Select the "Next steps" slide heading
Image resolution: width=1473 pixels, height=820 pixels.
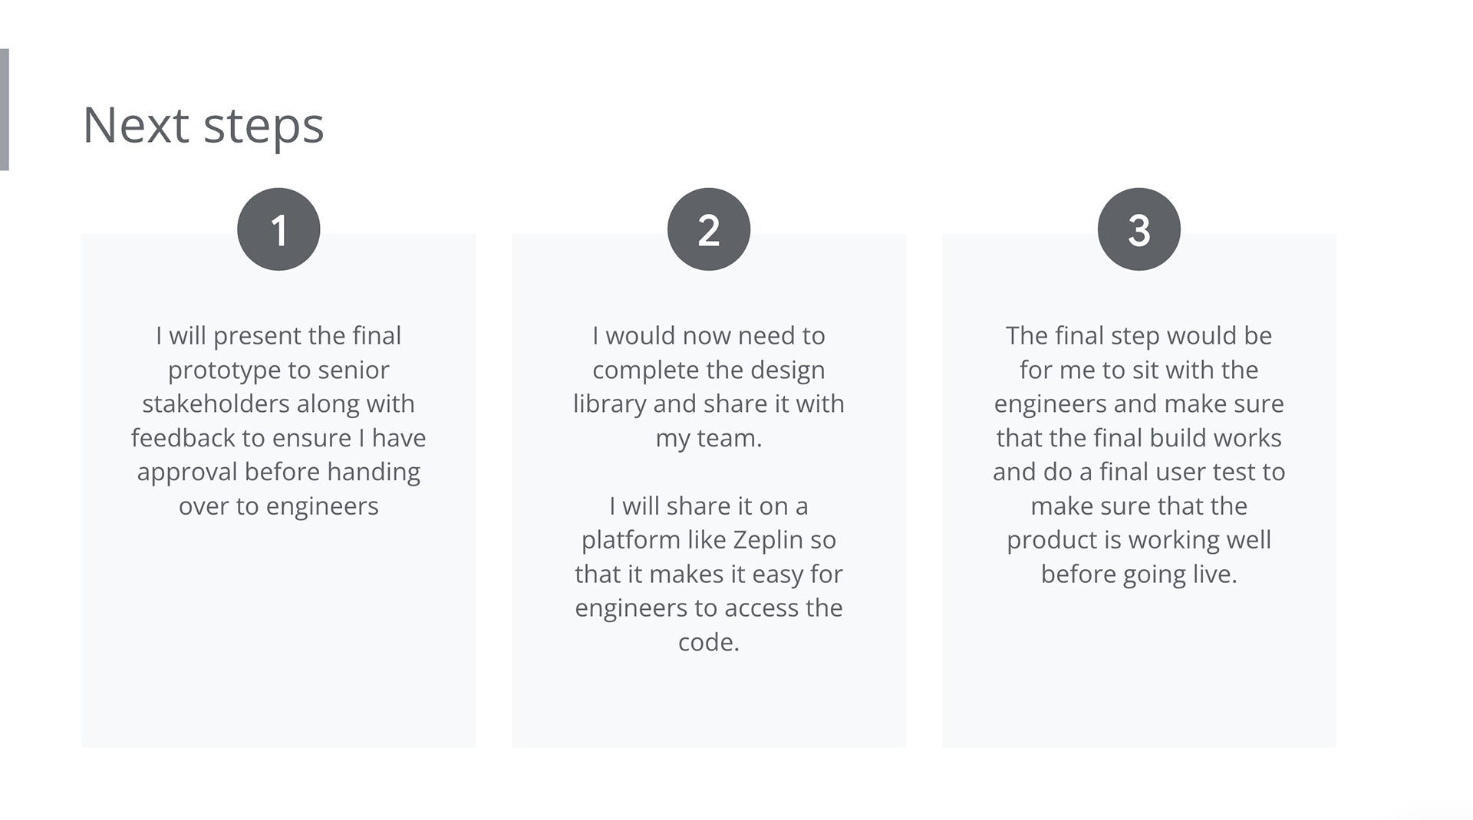(203, 125)
